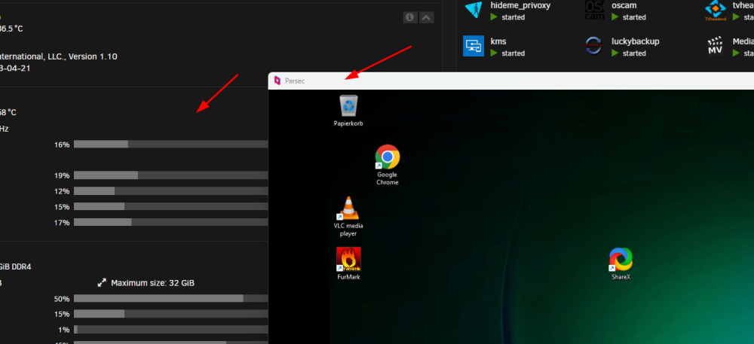The width and height of the screenshot is (754, 344).
Task: Click the 16% CPU load bar
Action: pyautogui.click(x=170, y=145)
